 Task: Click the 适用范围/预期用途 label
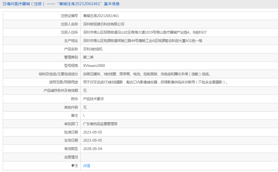(x=64, y=82)
